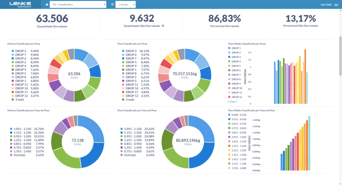
Task: Click the 70.557,151kg TOTAL donut center
Action: [184, 75]
